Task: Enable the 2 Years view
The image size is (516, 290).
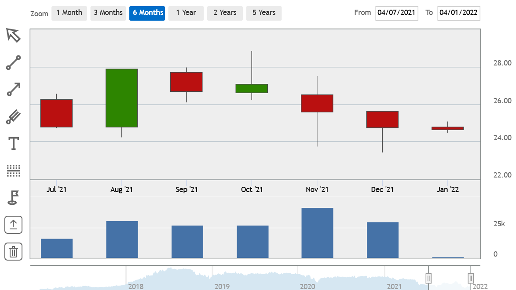Action: [x=225, y=13]
